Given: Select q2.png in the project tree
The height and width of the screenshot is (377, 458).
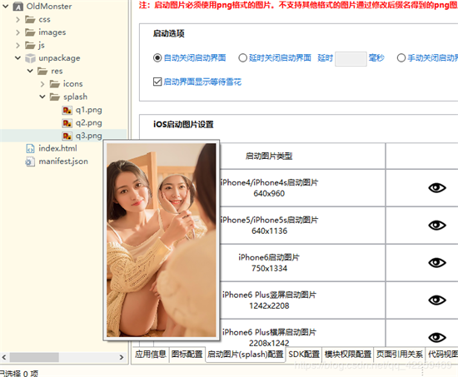Looking at the screenshot, I should (89, 123).
